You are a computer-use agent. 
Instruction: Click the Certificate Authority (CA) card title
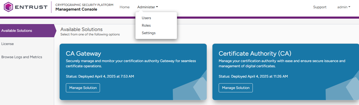(x=255, y=54)
